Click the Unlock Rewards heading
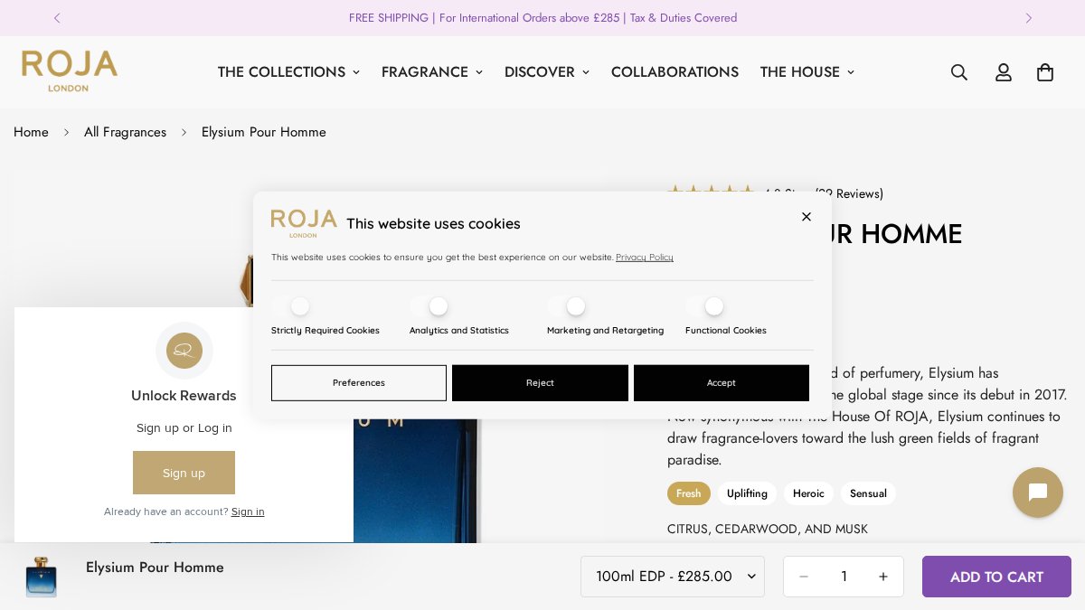1085x610 pixels. click(184, 396)
